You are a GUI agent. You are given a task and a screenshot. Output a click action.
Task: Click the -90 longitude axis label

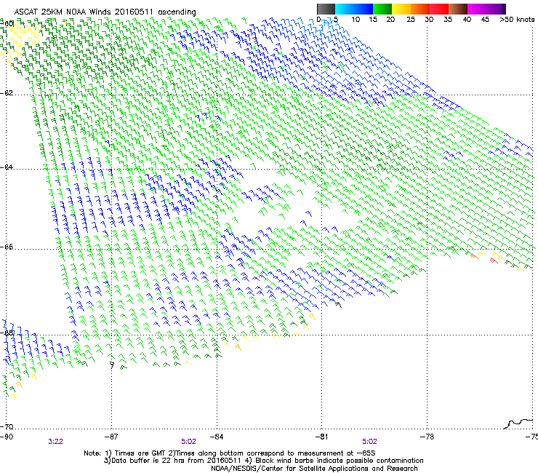tap(7, 437)
